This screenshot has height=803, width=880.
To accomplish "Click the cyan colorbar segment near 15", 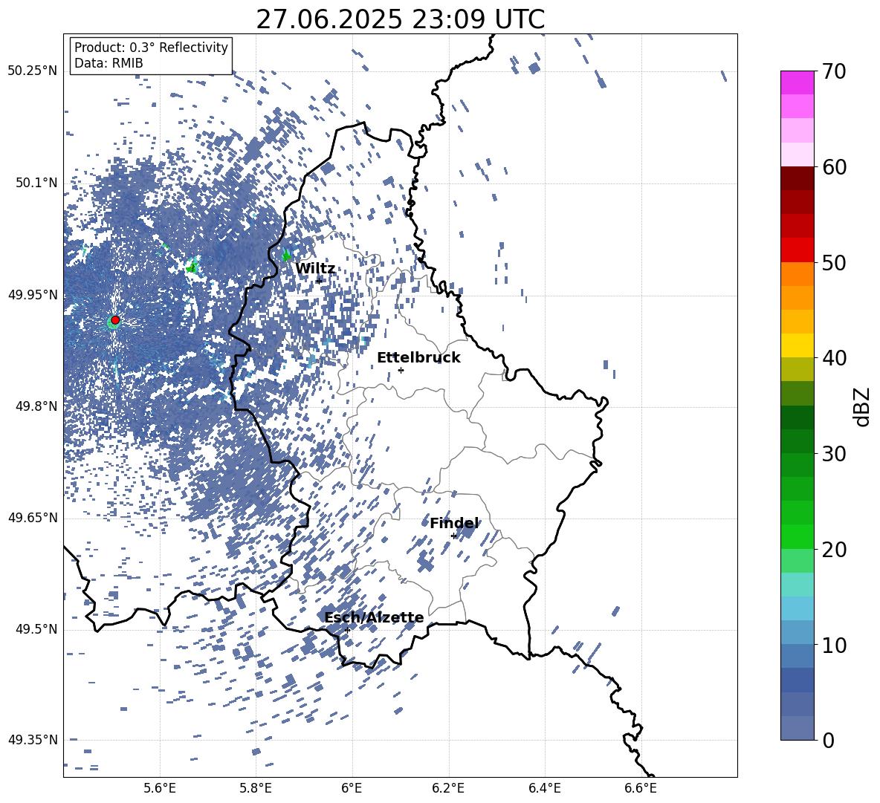I will click(x=797, y=585).
